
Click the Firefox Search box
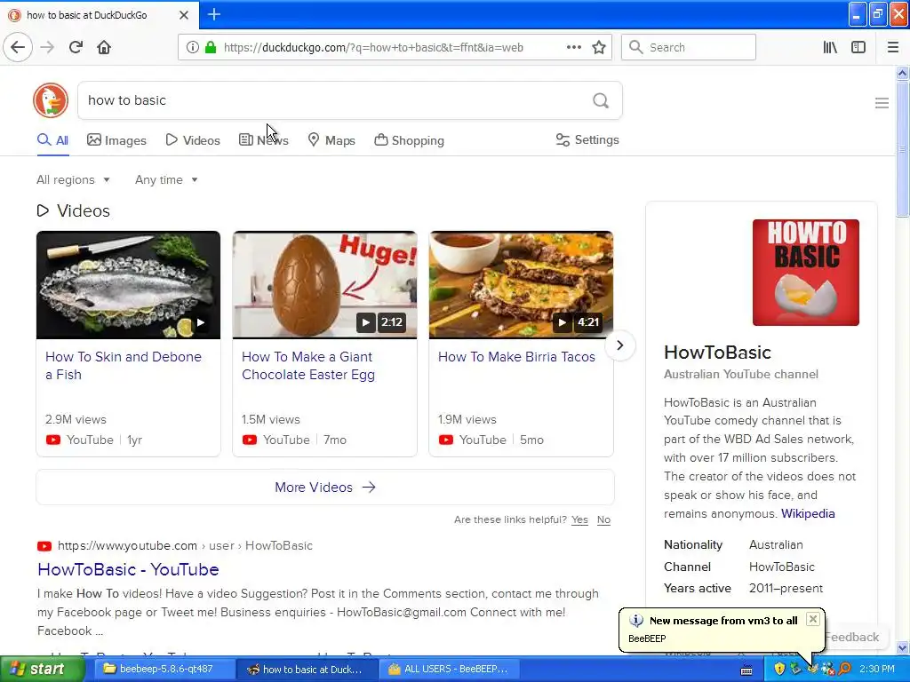pos(689,47)
